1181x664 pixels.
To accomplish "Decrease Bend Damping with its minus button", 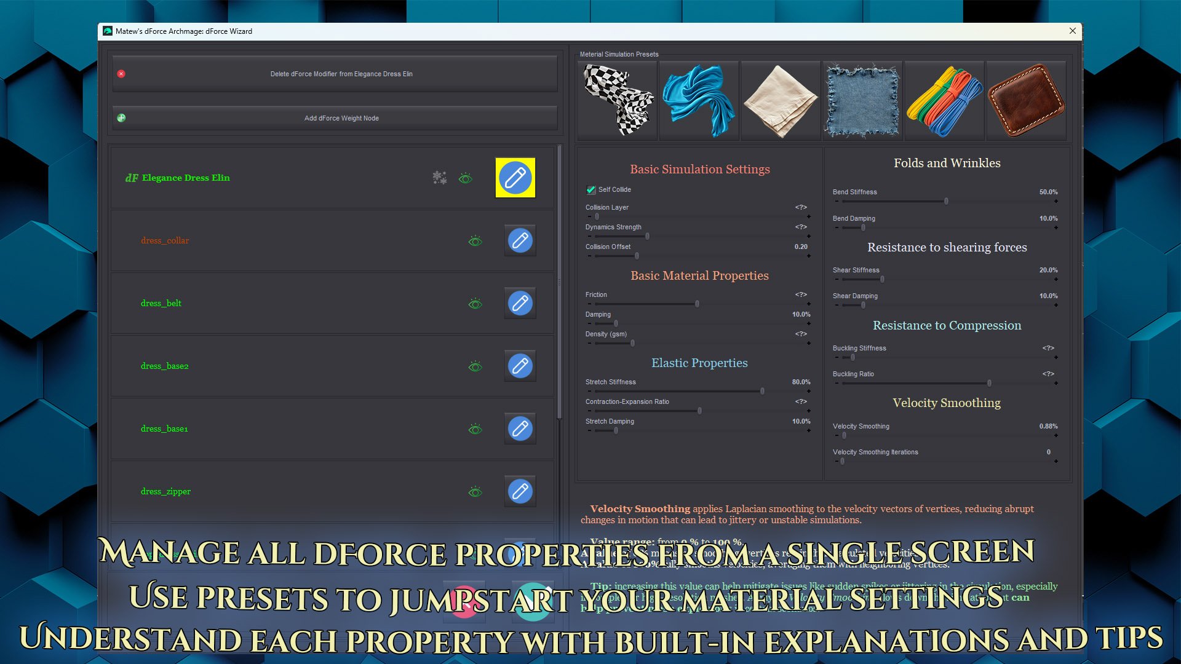I will click(x=837, y=227).
